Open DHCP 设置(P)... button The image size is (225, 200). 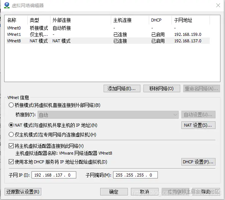(198, 162)
